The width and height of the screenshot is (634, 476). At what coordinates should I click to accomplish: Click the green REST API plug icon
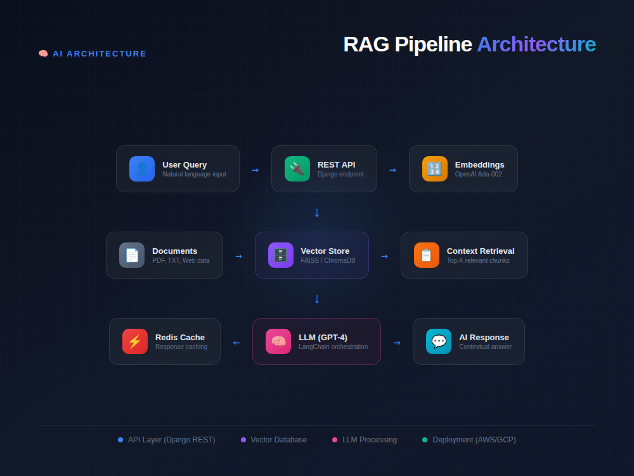pos(297,169)
